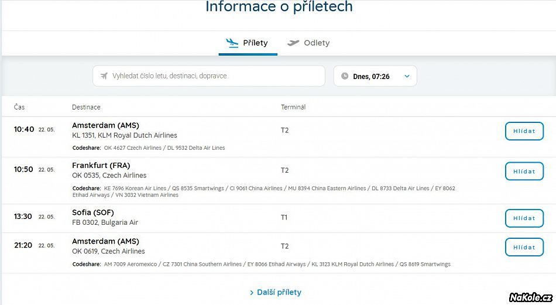Screen dimensions: 556x305
Task: Click the Čas column header
Action: pos(19,107)
